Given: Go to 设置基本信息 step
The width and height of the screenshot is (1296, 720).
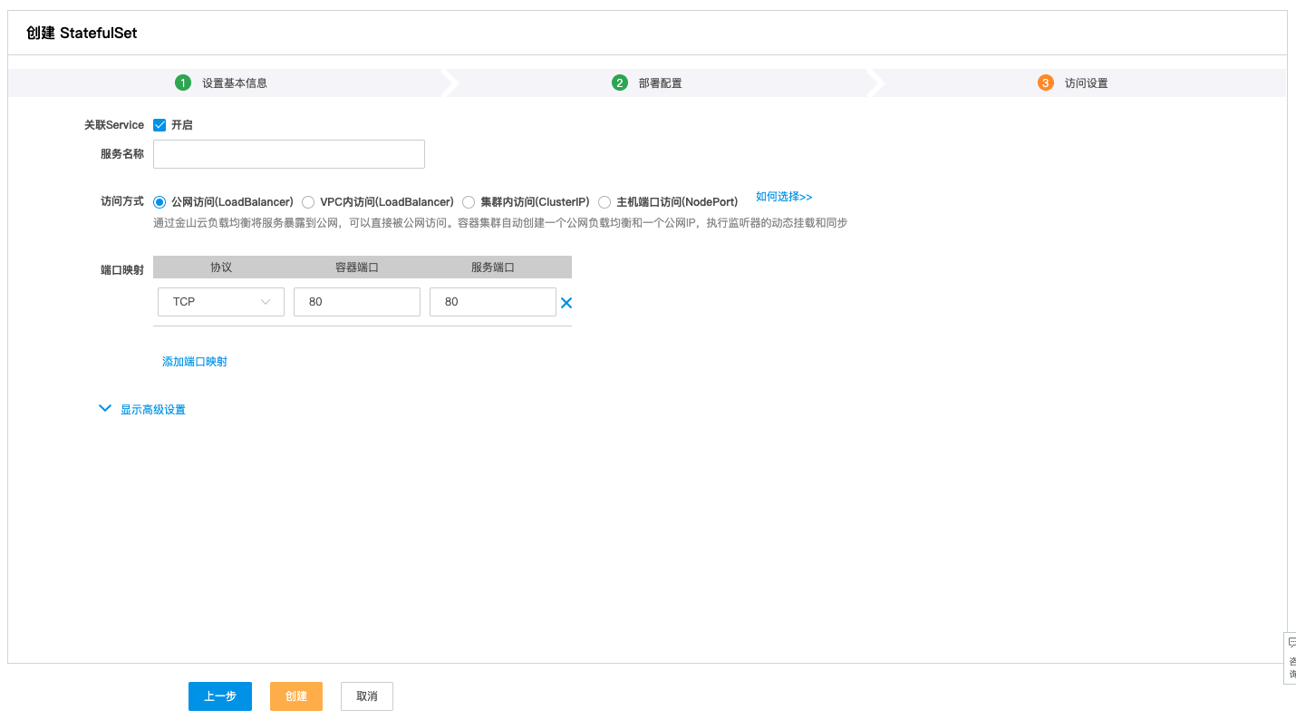Looking at the screenshot, I should tap(235, 83).
